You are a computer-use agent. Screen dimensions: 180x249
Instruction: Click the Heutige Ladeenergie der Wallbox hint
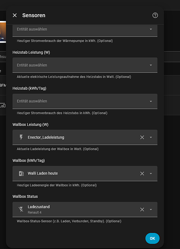coord(56,185)
